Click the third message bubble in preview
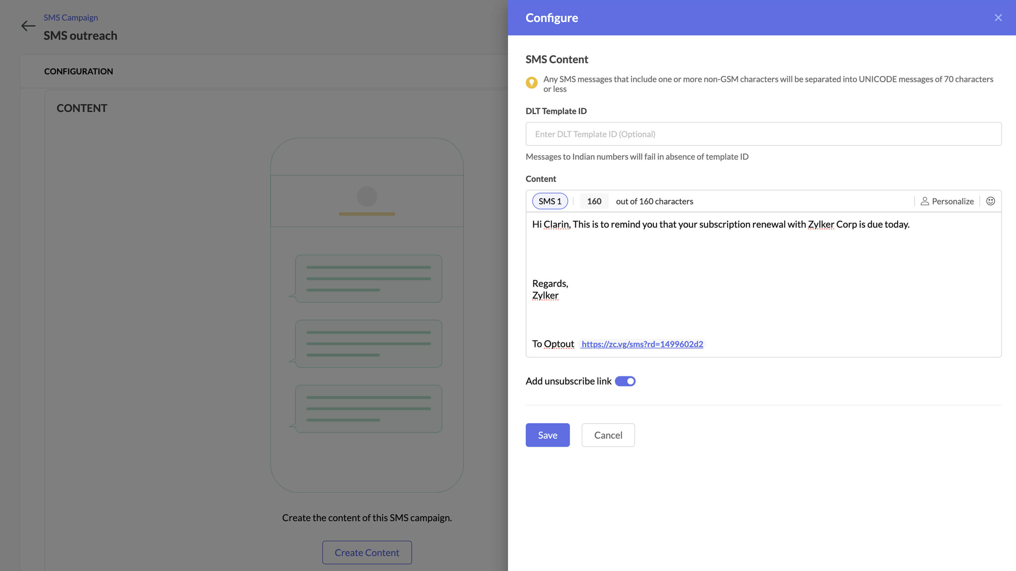Viewport: 1016px width, 571px height. tap(368, 409)
